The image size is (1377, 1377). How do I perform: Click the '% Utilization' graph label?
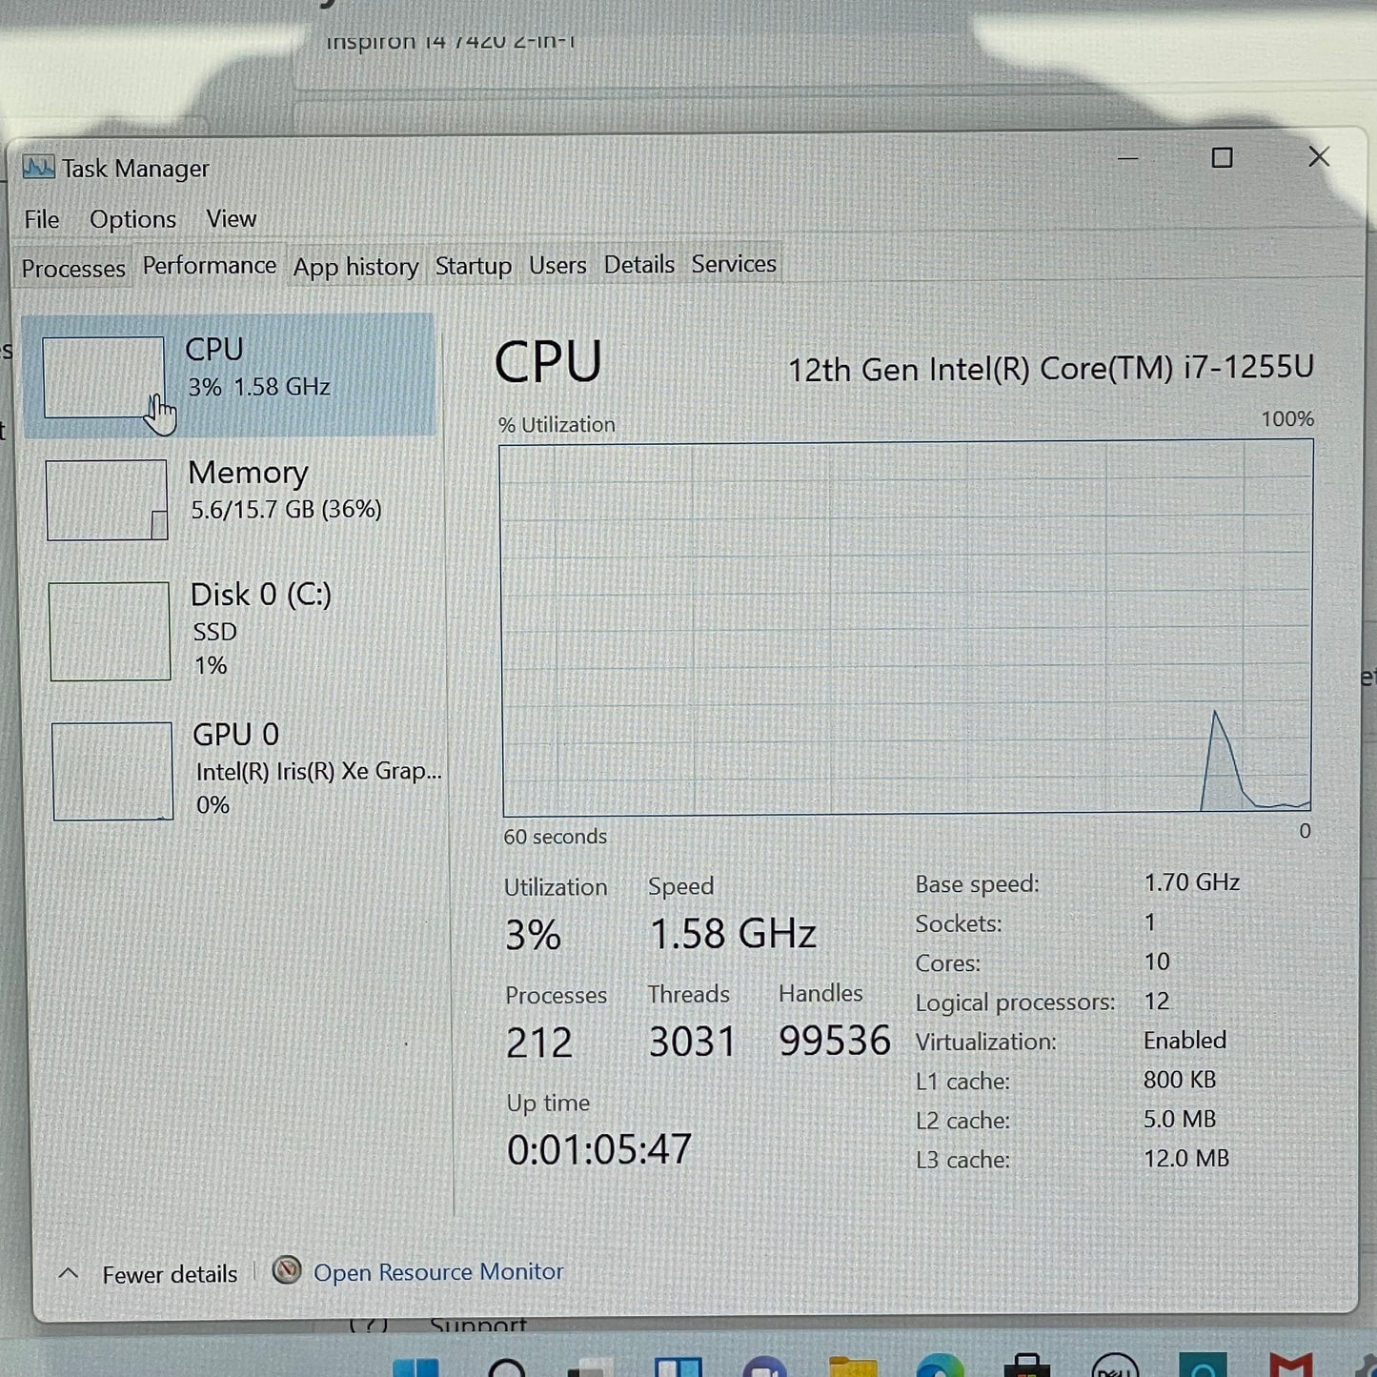557,424
